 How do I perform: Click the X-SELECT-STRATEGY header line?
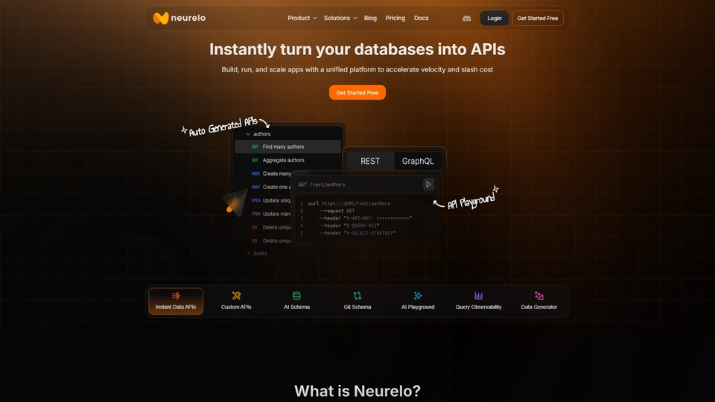pyautogui.click(x=357, y=233)
